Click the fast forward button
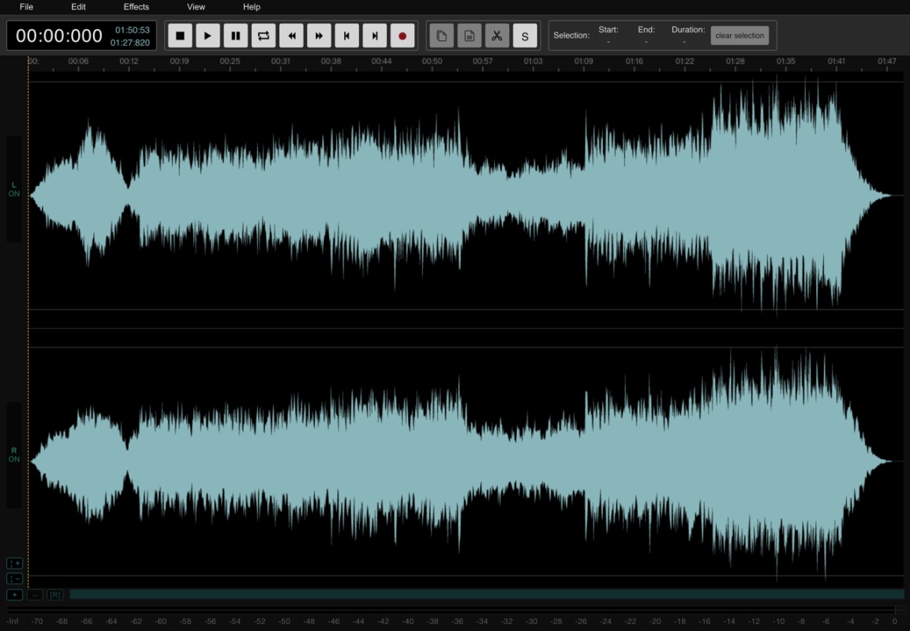 click(x=319, y=35)
